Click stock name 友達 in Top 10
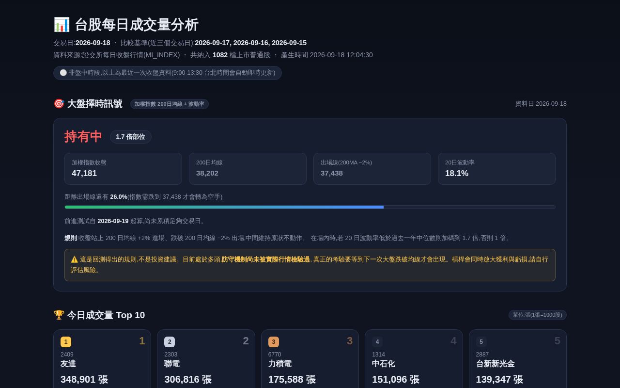The image size is (620, 388). coord(68,364)
